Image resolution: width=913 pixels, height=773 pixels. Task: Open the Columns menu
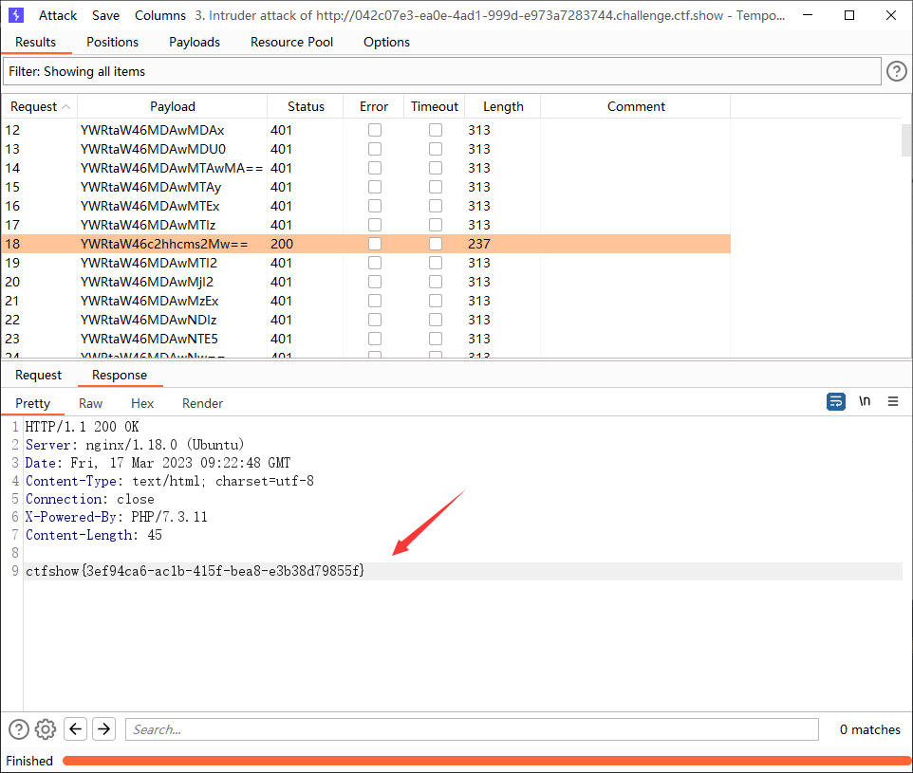coord(160,16)
